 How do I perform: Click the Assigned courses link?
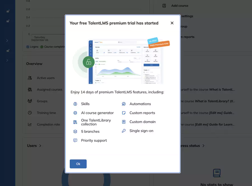pos(50,90)
